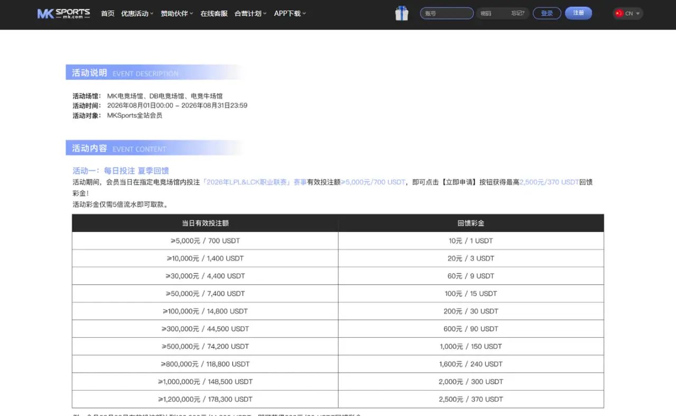Select cell 60元 / 9 USDT

(x=471, y=276)
